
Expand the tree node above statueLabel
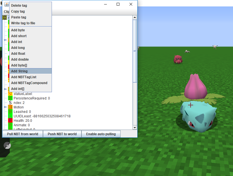[5, 89]
